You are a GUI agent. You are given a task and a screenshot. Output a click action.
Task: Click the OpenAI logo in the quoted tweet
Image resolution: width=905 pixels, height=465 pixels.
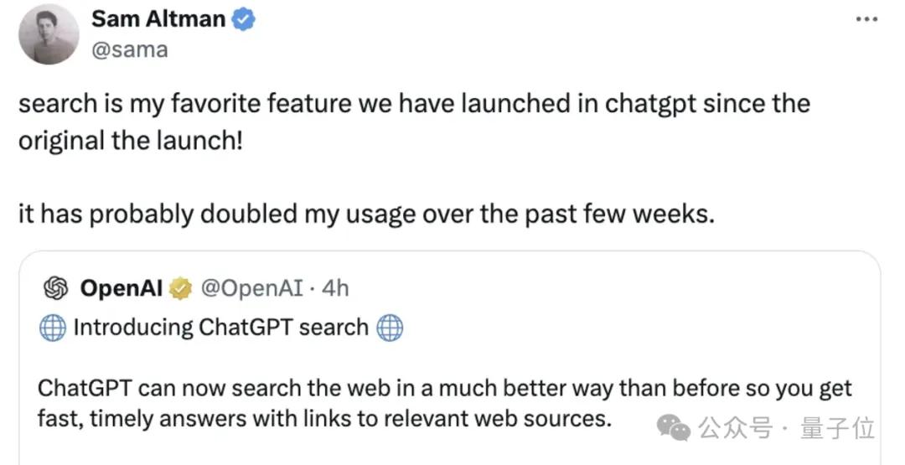click(x=56, y=289)
